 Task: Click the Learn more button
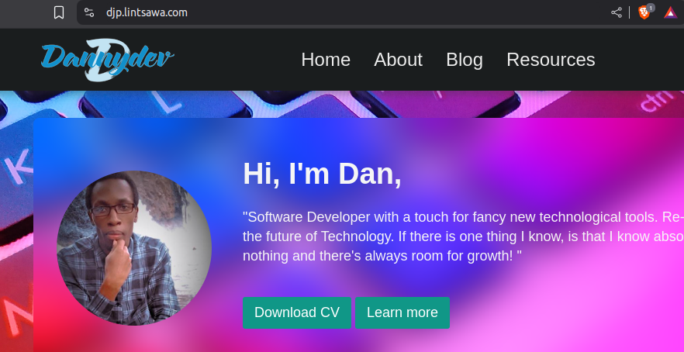coord(402,312)
